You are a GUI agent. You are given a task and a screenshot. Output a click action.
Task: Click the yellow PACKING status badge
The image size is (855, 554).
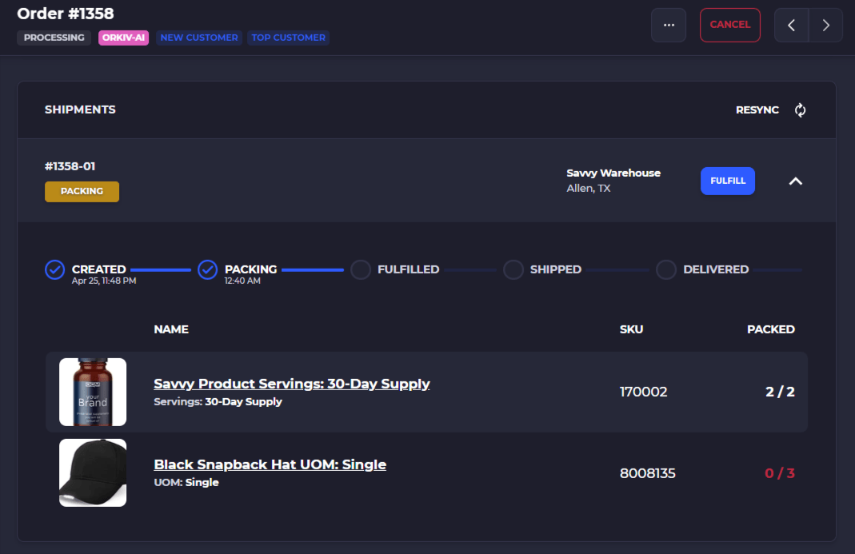pos(82,191)
